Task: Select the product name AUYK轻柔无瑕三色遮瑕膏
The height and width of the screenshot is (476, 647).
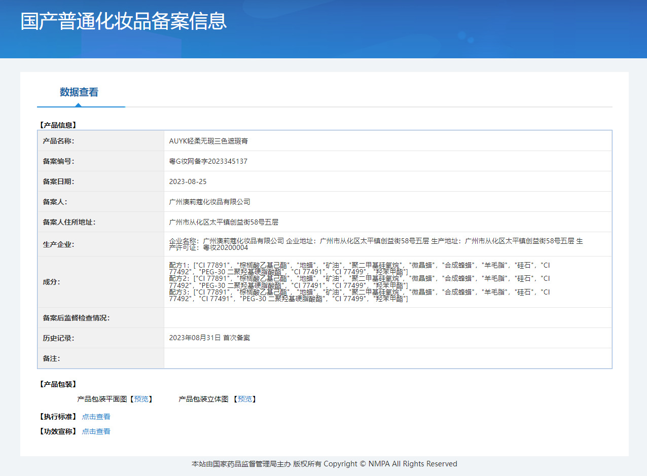Action: 208,141
